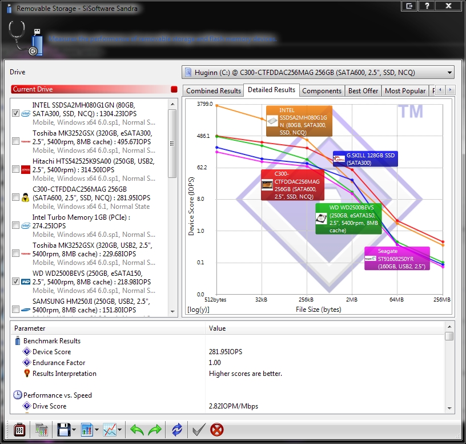This screenshot has height=444, width=466.
Task: Click the grey checkmark OK icon
Action: click(x=199, y=430)
